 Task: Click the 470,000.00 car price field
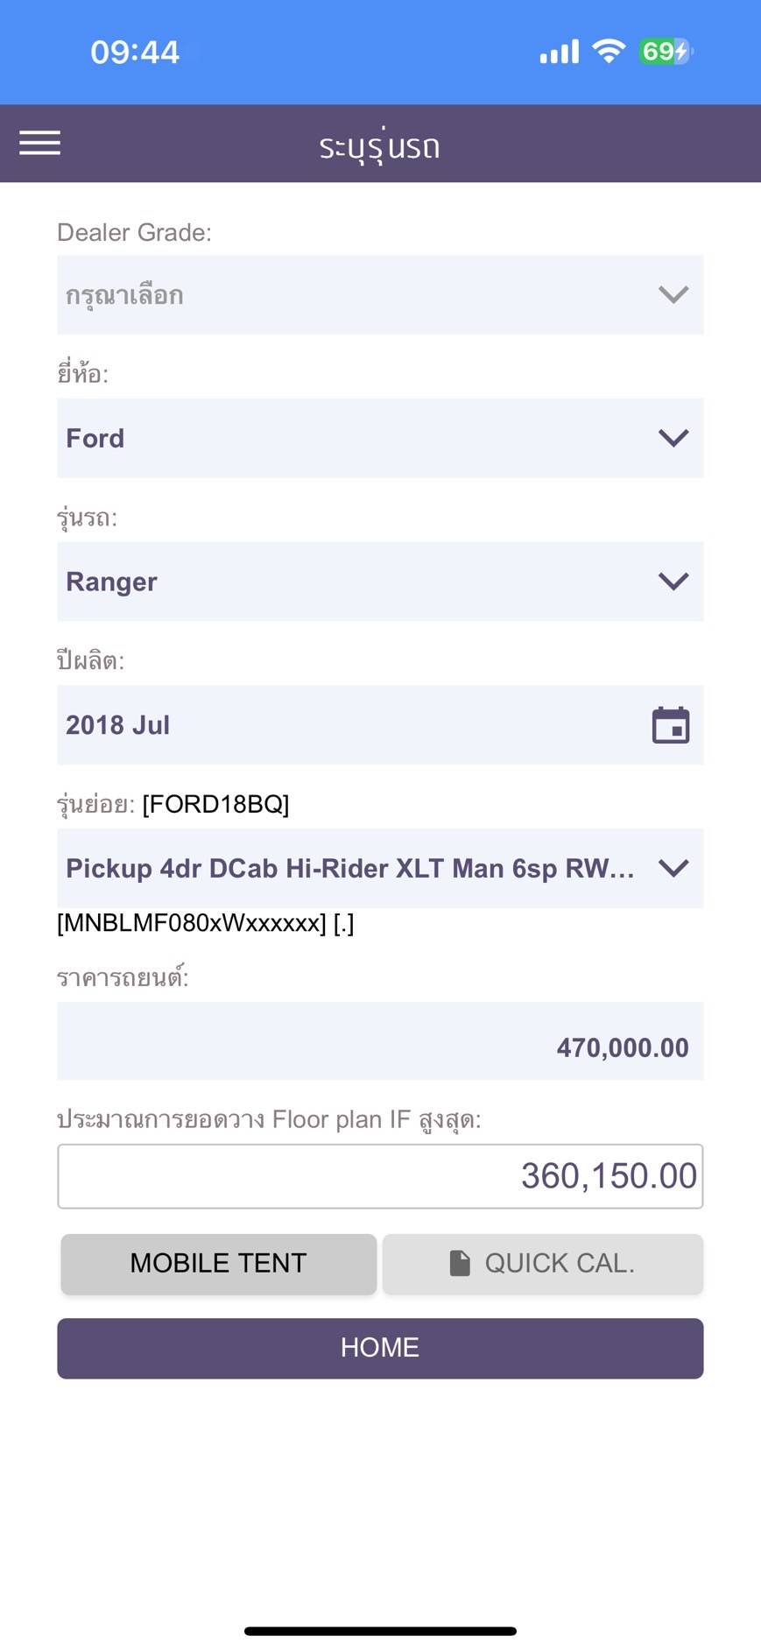(380, 1047)
